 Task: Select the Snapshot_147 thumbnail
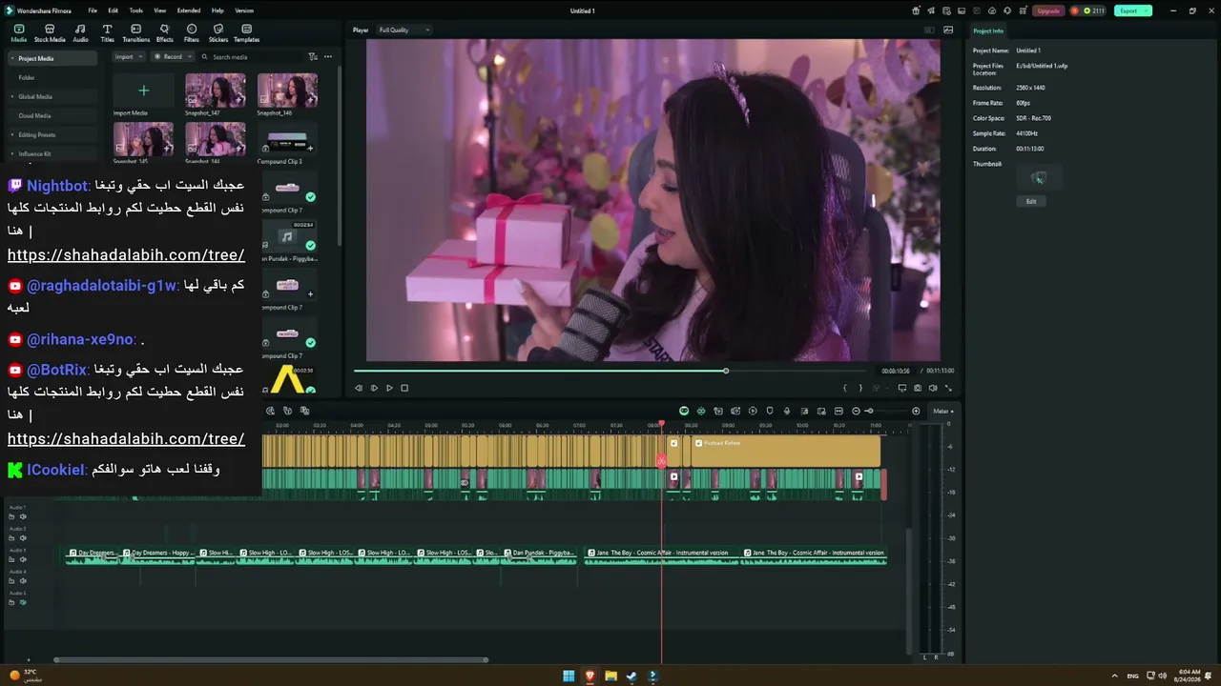[x=216, y=91]
